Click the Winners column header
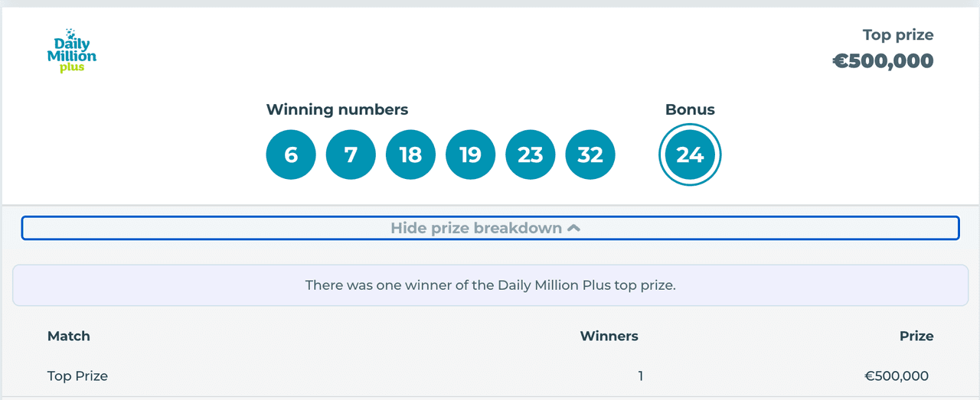Image resolution: width=980 pixels, height=400 pixels. coord(609,336)
